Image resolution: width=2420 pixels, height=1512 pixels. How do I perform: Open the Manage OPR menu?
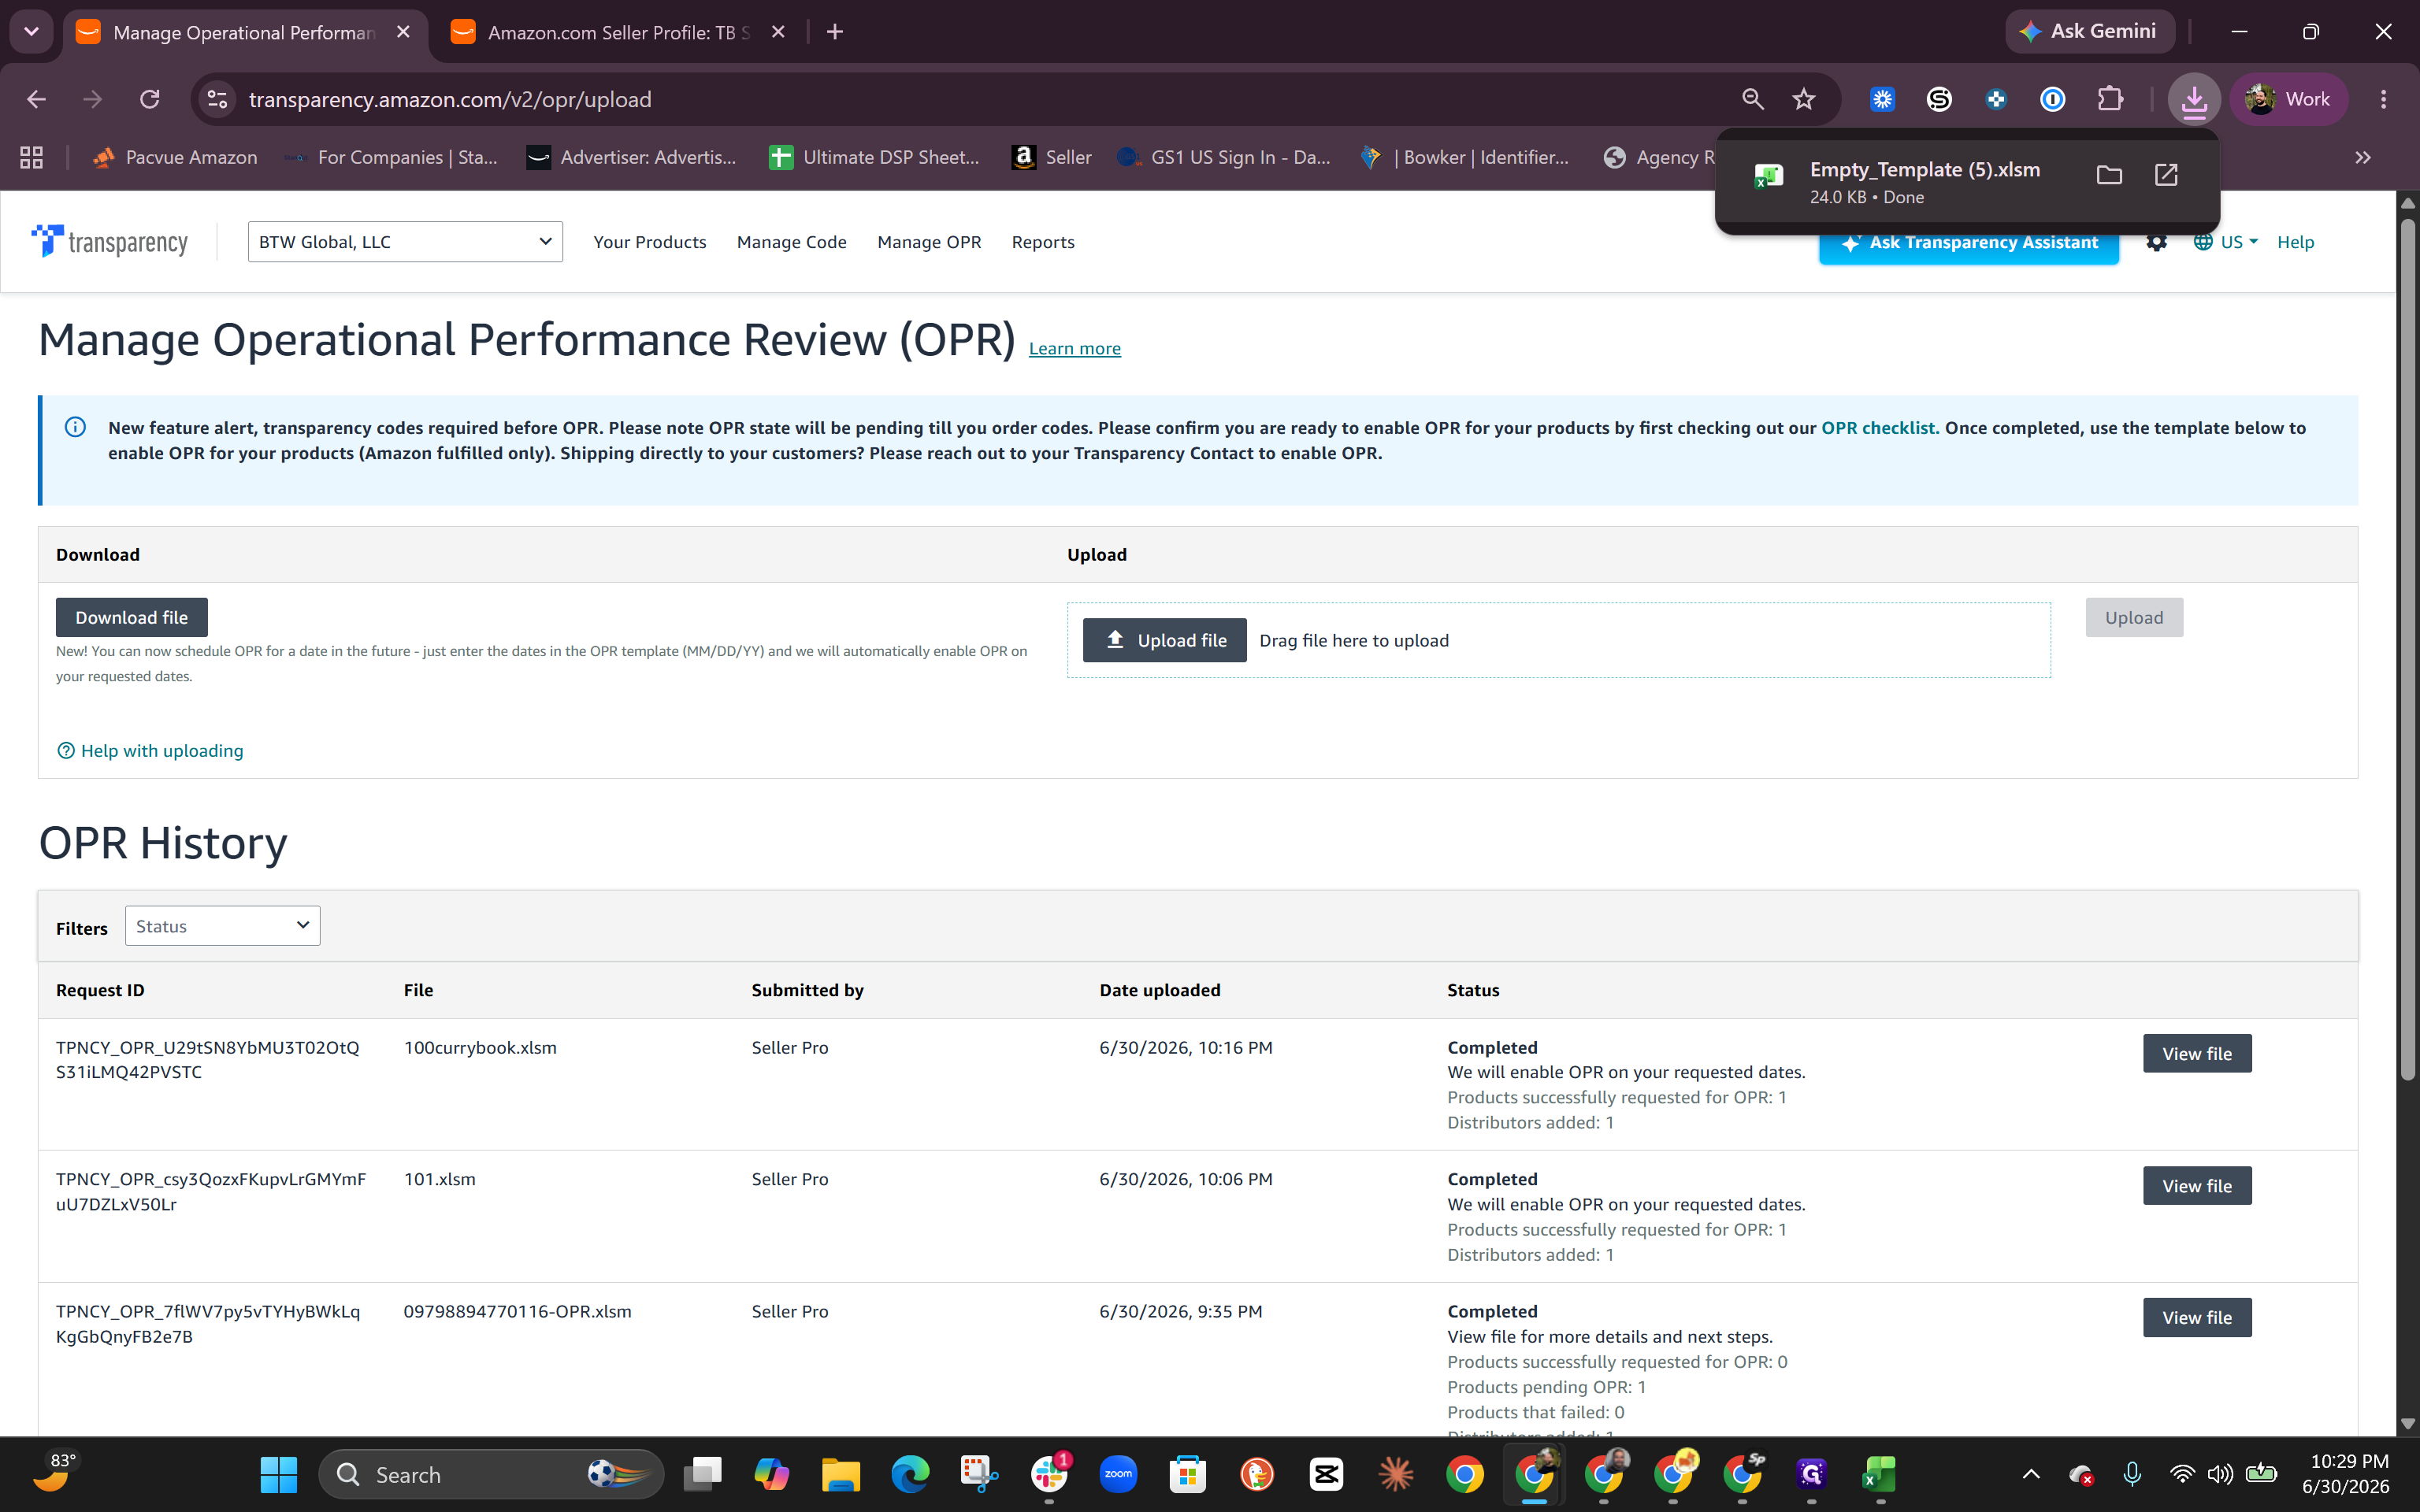click(929, 242)
